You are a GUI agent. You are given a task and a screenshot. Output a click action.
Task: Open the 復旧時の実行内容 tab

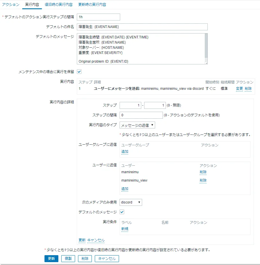click(x=59, y=5)
